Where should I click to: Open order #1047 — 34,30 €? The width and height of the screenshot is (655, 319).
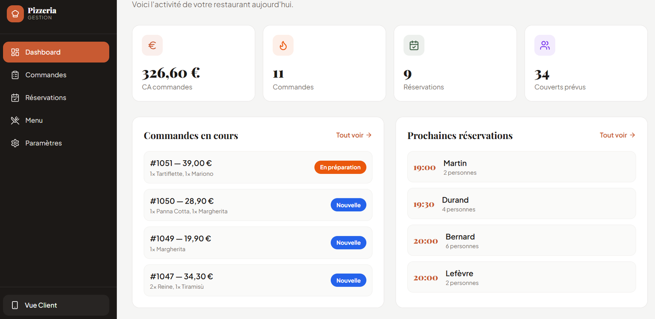coord(258,281)
